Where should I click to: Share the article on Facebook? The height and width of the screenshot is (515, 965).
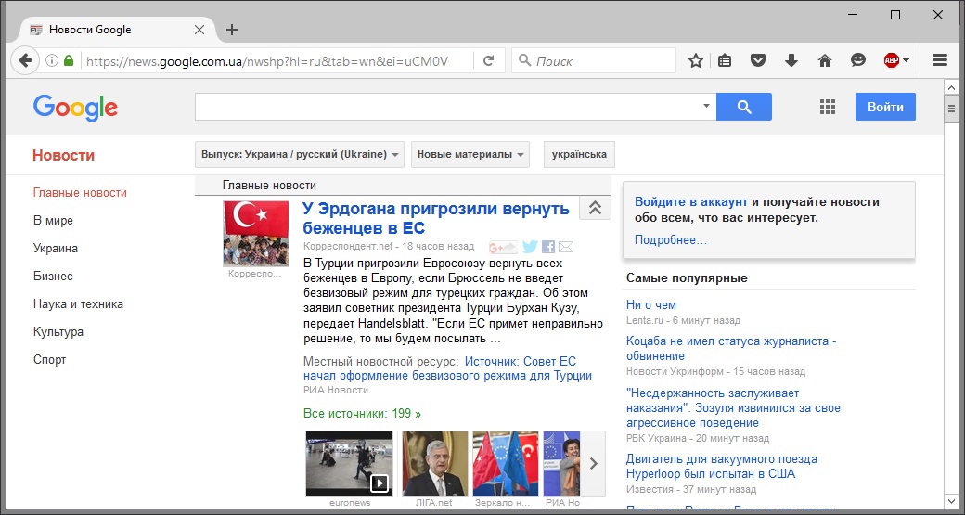pyautogui.click(x=548, y=247)
